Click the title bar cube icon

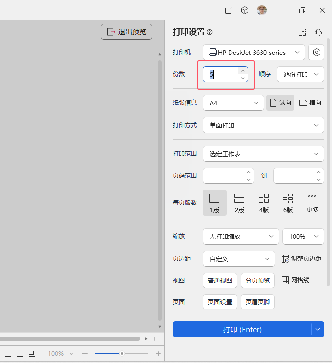(x=245, y=10)
